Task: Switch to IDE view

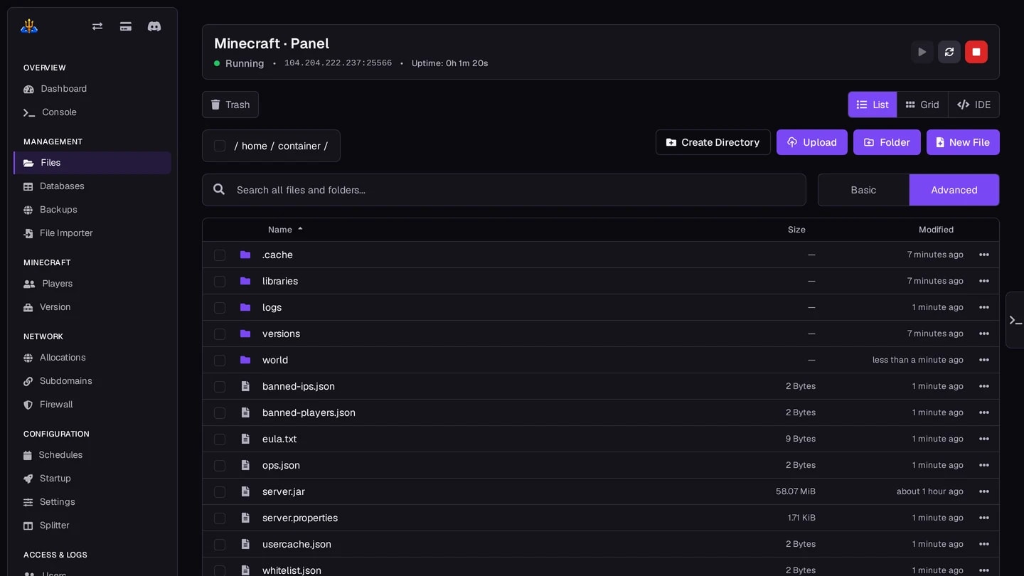Action: 974,105
